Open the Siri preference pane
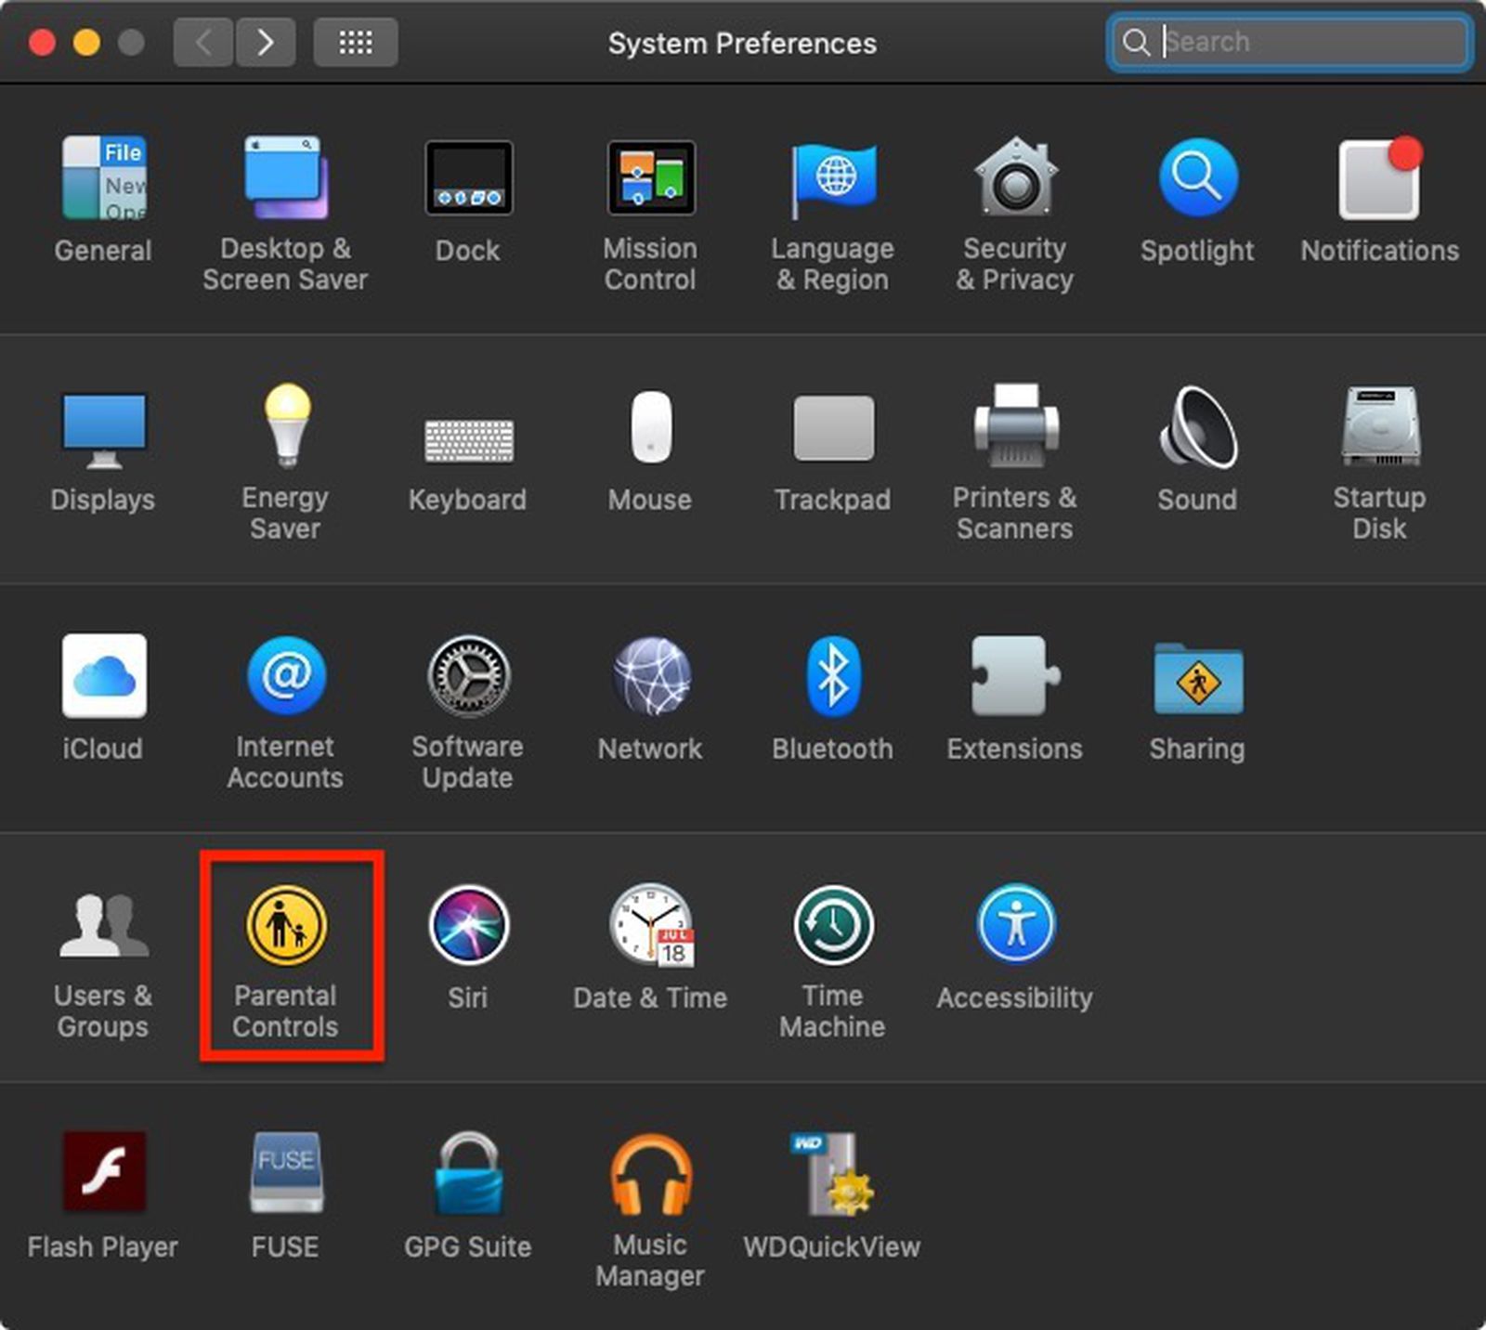This screenshot has width=1486, height=1330. (468, 926)
